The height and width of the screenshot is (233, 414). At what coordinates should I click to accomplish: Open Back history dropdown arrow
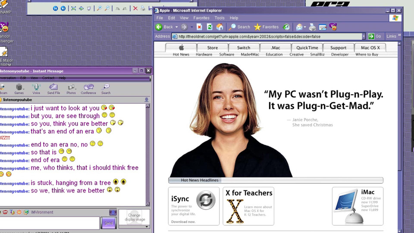[x=177, y=27]
